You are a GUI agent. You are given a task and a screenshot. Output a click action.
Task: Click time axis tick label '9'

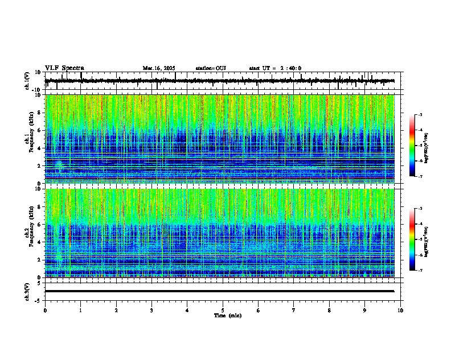364,310
